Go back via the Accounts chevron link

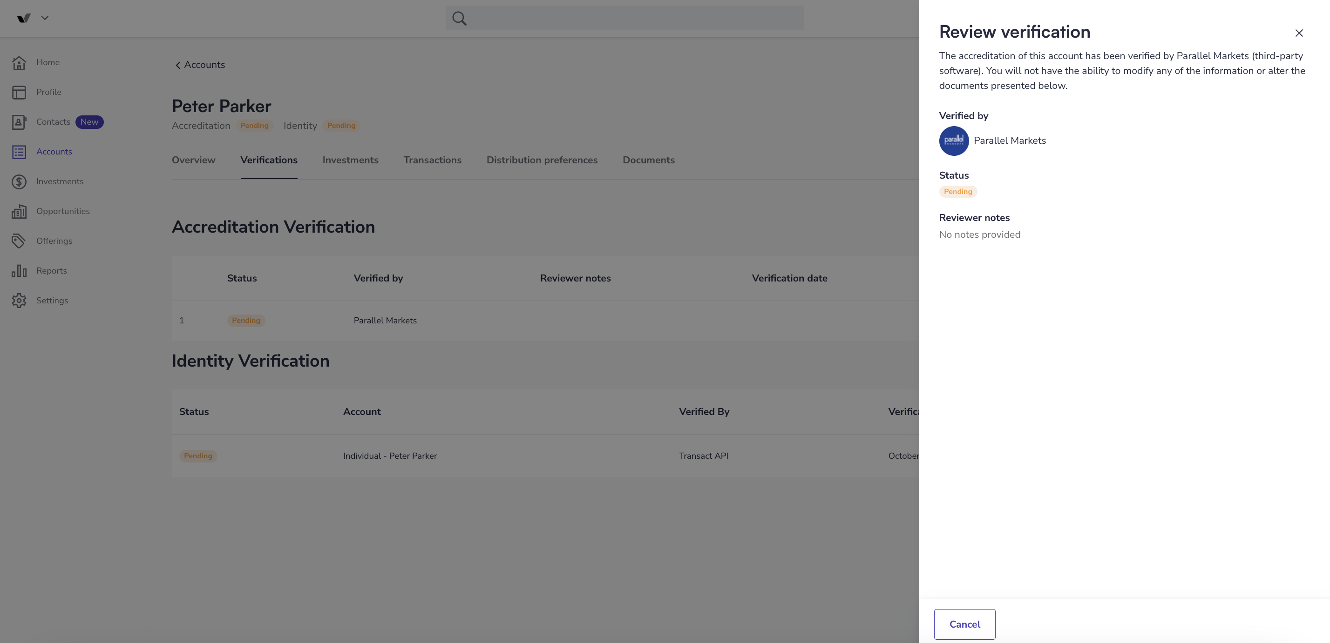click(200, 65)
